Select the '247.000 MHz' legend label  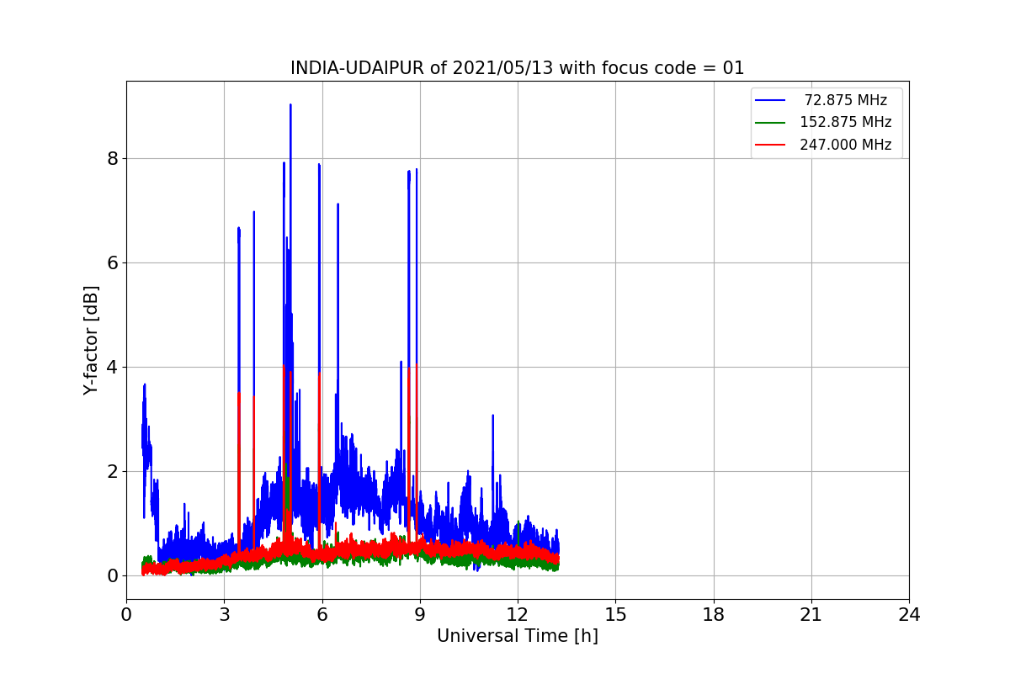click(x=846, y=145)
